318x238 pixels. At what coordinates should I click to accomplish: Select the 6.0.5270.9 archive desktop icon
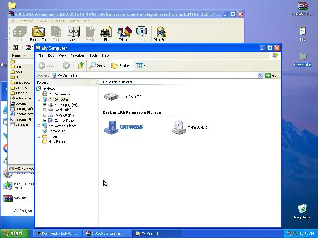tap(302, 9)
